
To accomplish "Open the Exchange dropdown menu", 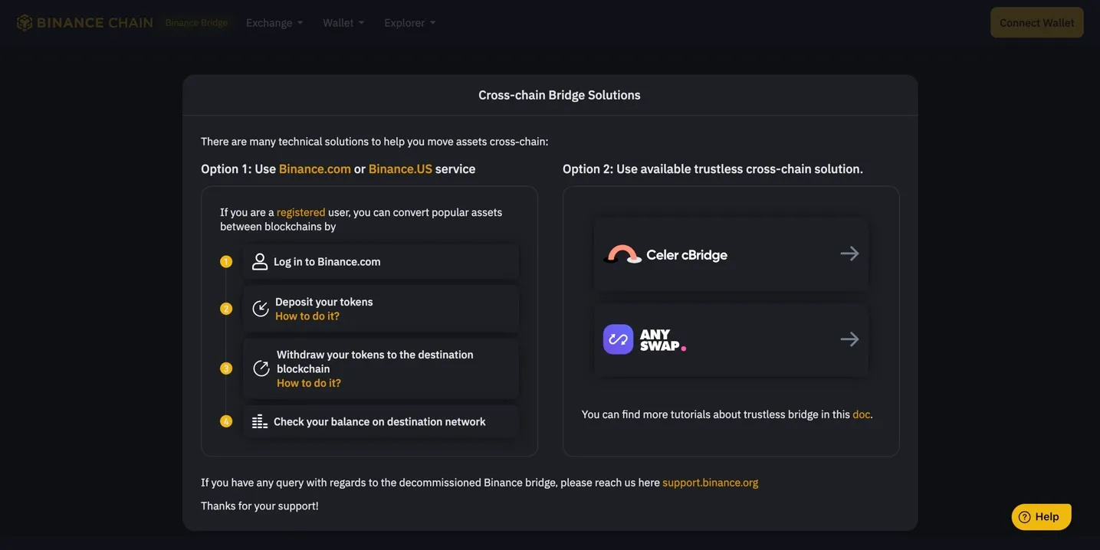I will pyautogui.click(x=274, y=22).
